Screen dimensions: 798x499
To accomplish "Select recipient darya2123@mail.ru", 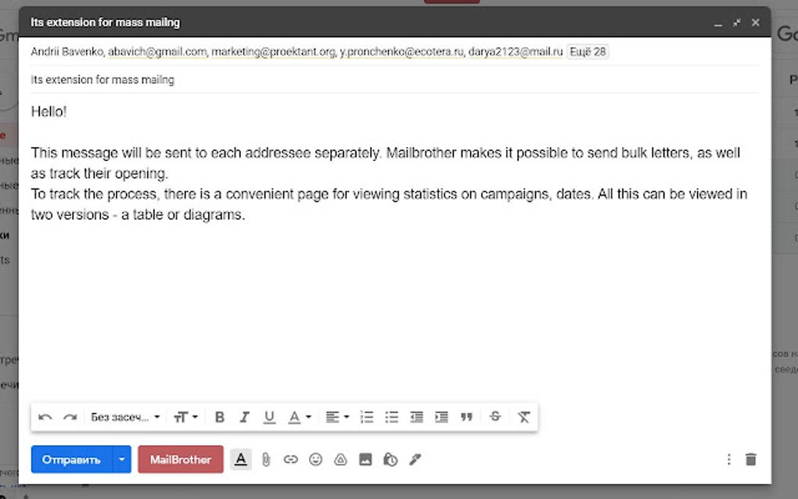I will tap(515, 52).
